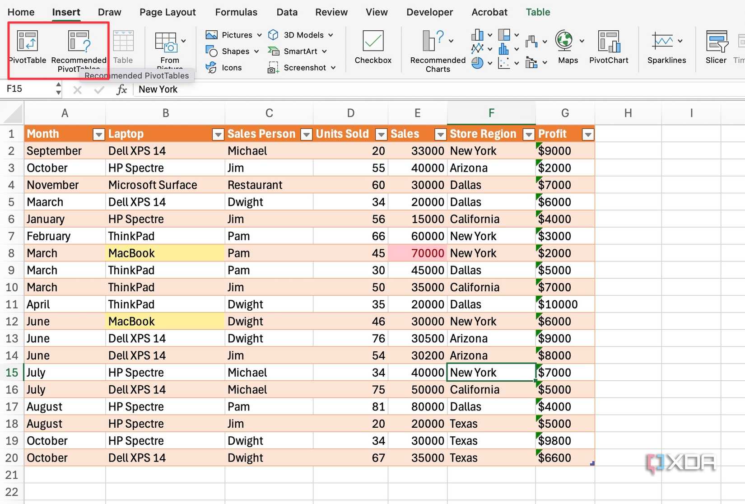
Task: Open Recommended PivotTables
Action: [x=78, y=47]
